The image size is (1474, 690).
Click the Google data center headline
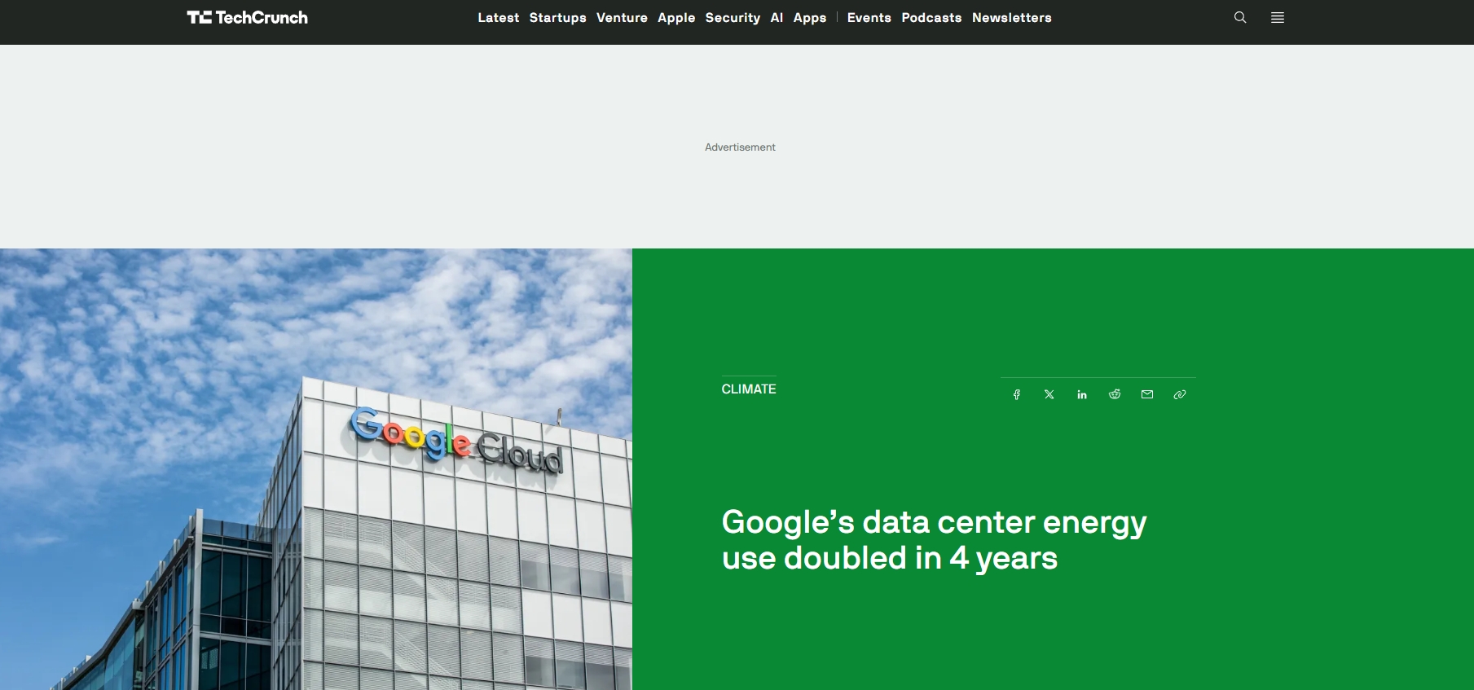tap(934, 539)
